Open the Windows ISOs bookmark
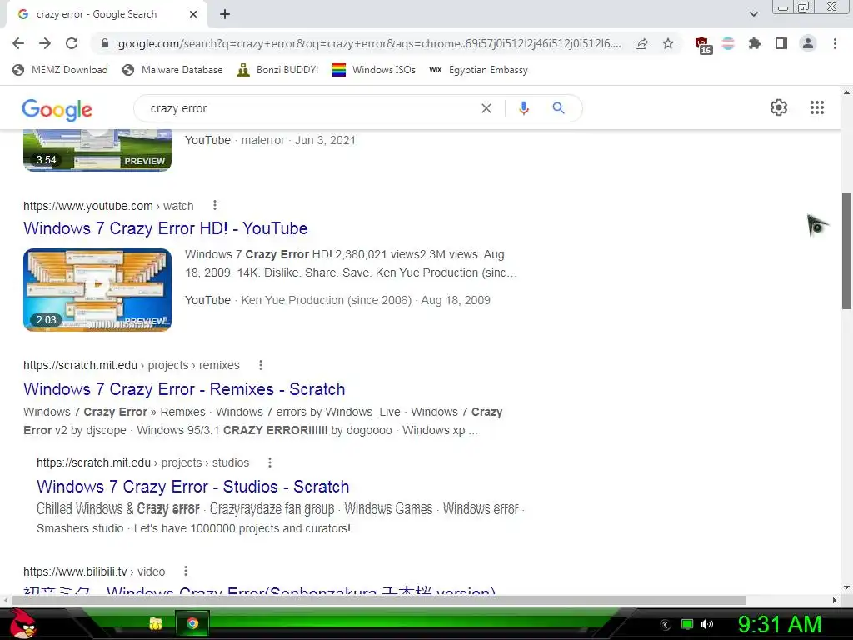 click(374, 70)
